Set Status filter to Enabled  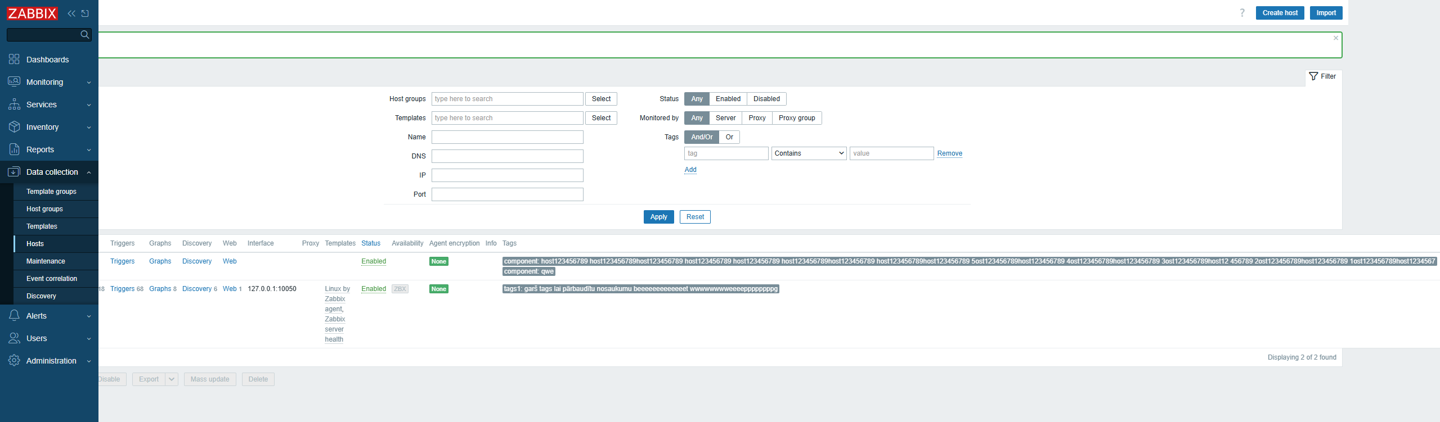pos(728,99)
